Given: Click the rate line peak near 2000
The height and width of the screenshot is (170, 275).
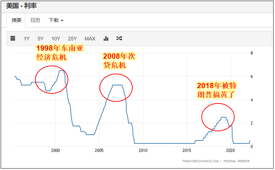Looking at the screenshot, I should pyautogui.click(x=61, y=70).
